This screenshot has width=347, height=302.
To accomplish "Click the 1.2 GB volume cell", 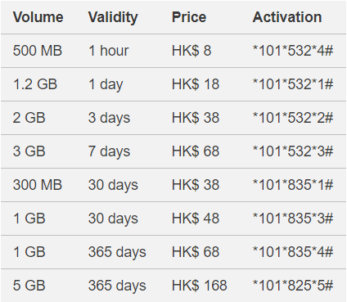I will pos(35,84).
